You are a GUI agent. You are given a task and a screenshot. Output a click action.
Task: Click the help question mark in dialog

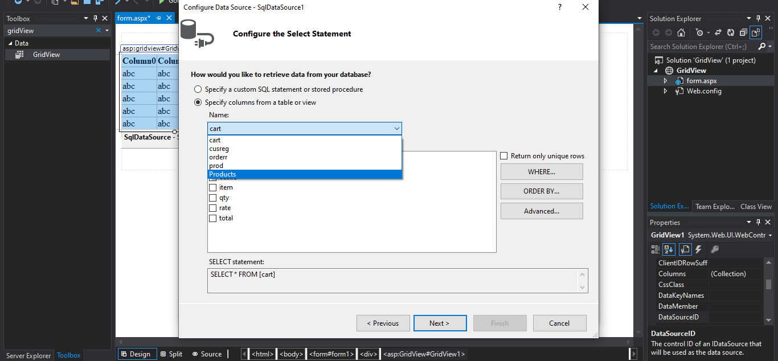[x=560, y=7]
